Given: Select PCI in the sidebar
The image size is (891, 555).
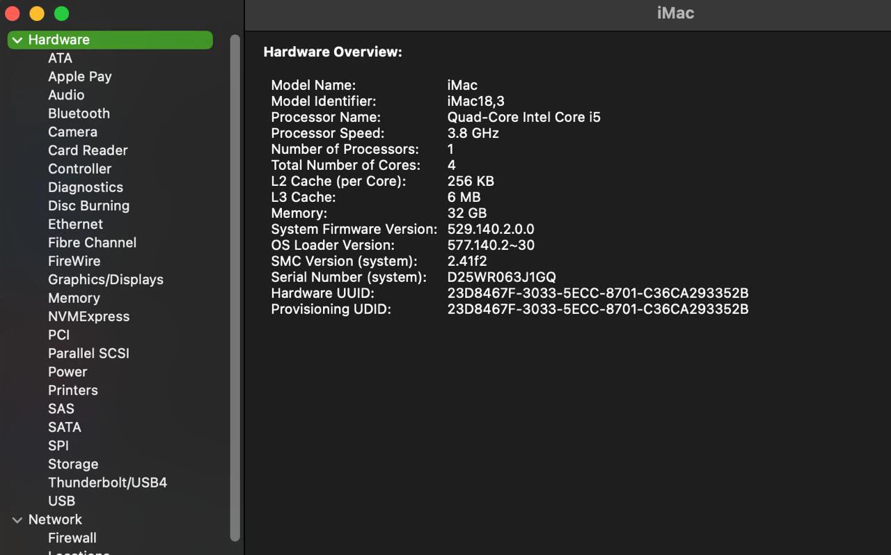Looking at the screenshot, I should coord(58,335).
